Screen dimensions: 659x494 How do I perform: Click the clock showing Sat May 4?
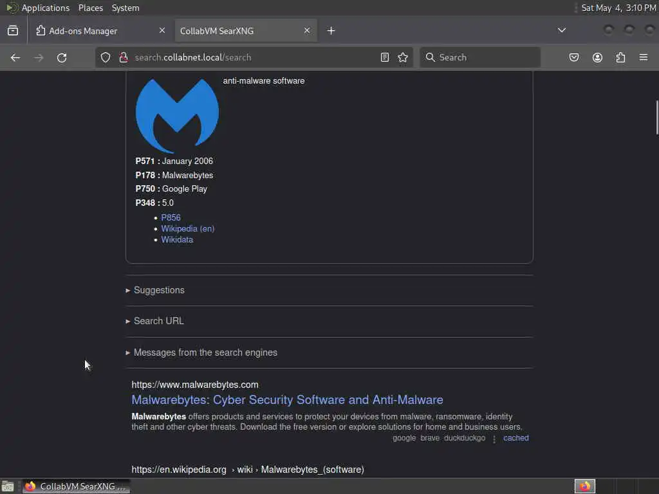click(x=618, y=8)
